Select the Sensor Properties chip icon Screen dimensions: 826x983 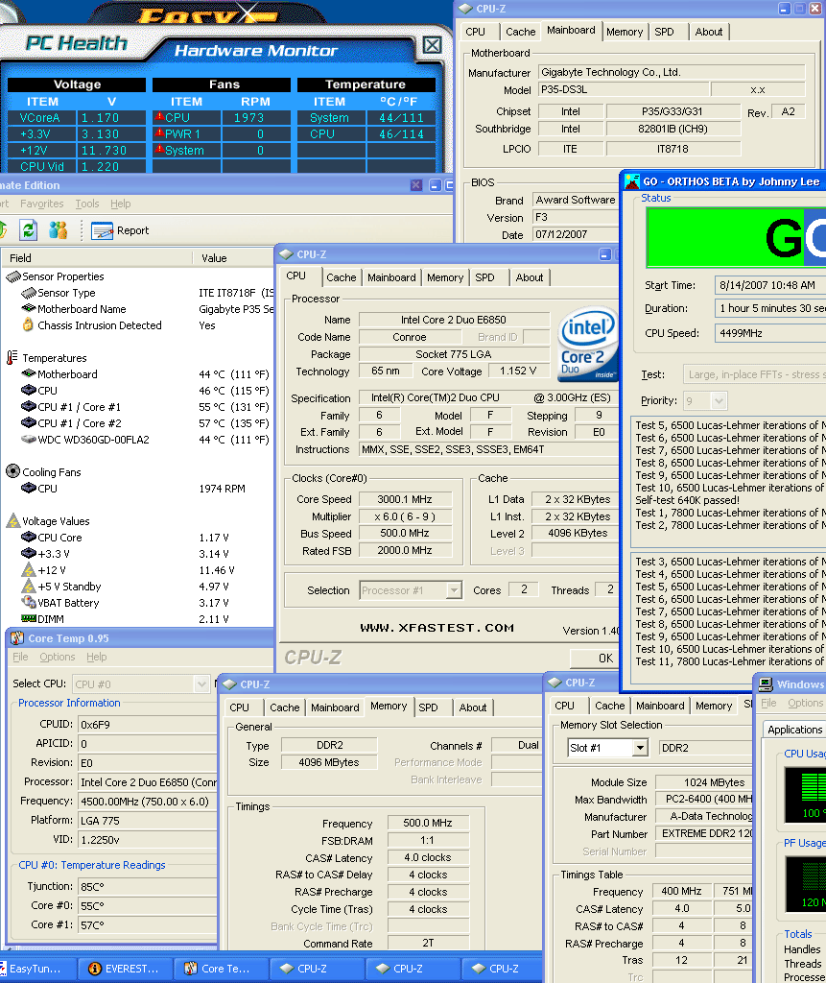(13, 276)
